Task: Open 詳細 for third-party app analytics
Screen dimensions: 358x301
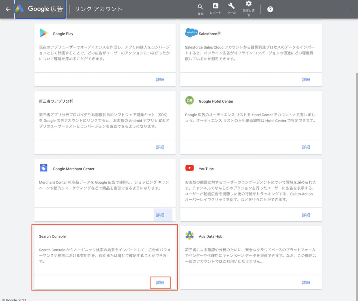Action: pyautogui.click(x=160, y=147)
